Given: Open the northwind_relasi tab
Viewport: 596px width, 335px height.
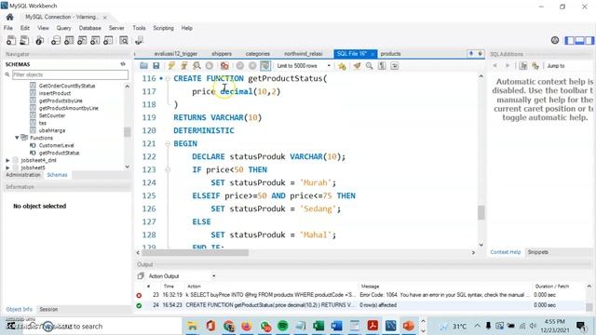Looking at the screenshot, I should pyautogui.click(x=304, y=54).
